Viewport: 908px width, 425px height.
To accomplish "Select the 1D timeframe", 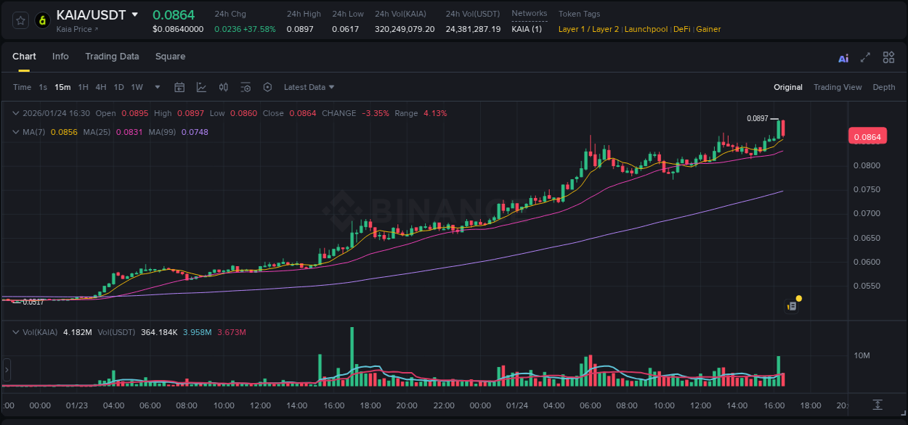I will coord(118,87).
